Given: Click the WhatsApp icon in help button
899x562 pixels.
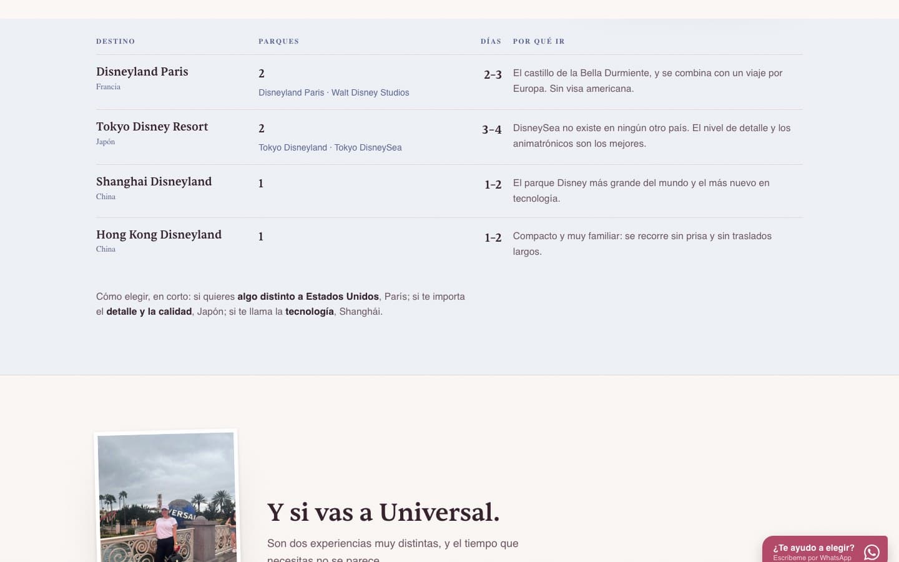Looking at the screenshot, I should [x=872, y=552].
